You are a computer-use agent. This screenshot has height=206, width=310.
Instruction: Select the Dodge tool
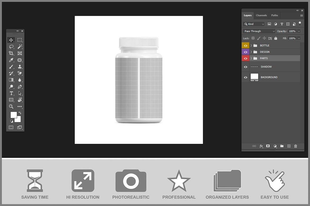tap(11, 87)
